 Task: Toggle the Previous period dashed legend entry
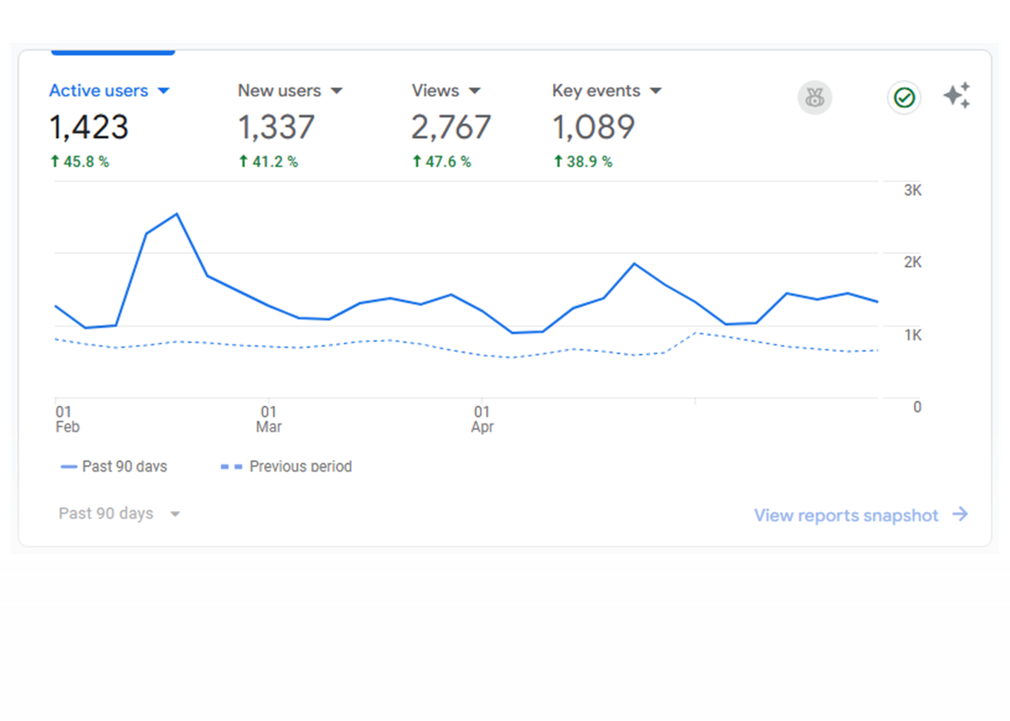click(x=286, y=466)
